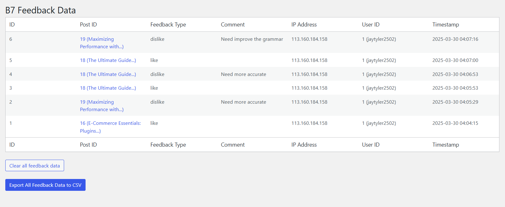Click the footer 'Timestamp' column label
This screenshot has height=207, width=505.
coord(446,145)
